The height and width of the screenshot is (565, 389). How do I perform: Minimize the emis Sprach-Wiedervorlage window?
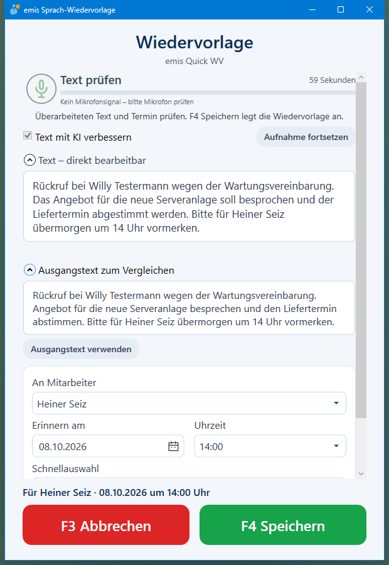[x=312, y=9]
